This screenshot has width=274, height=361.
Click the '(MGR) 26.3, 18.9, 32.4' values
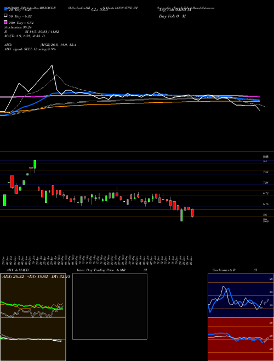58,45
